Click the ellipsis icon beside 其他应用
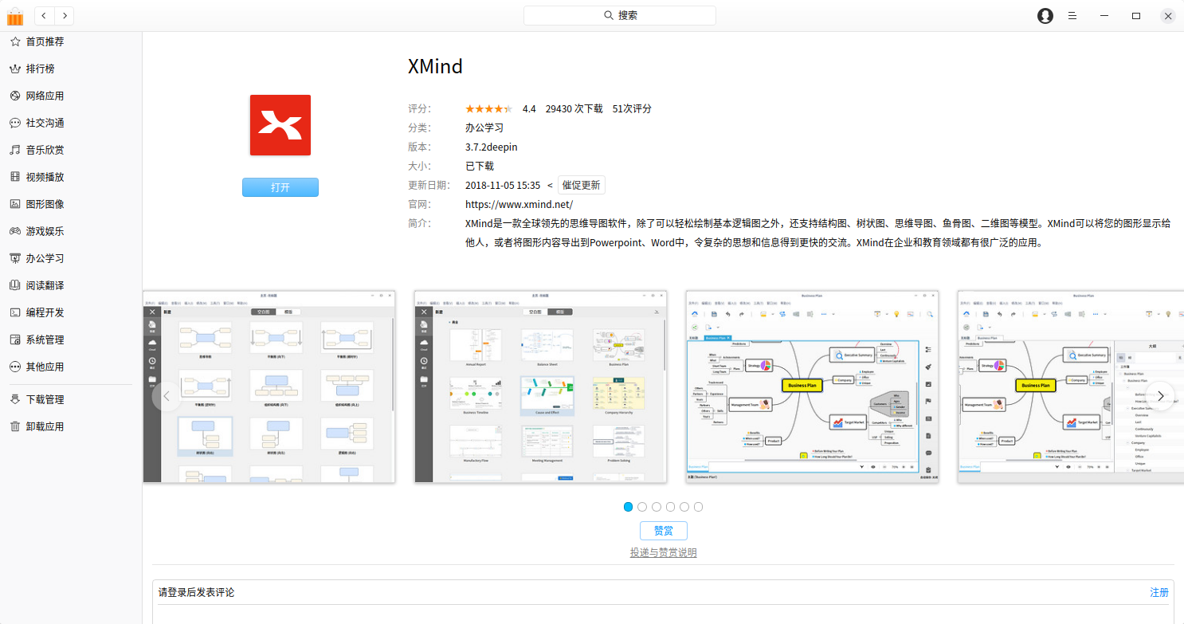 tap(15, 367)
